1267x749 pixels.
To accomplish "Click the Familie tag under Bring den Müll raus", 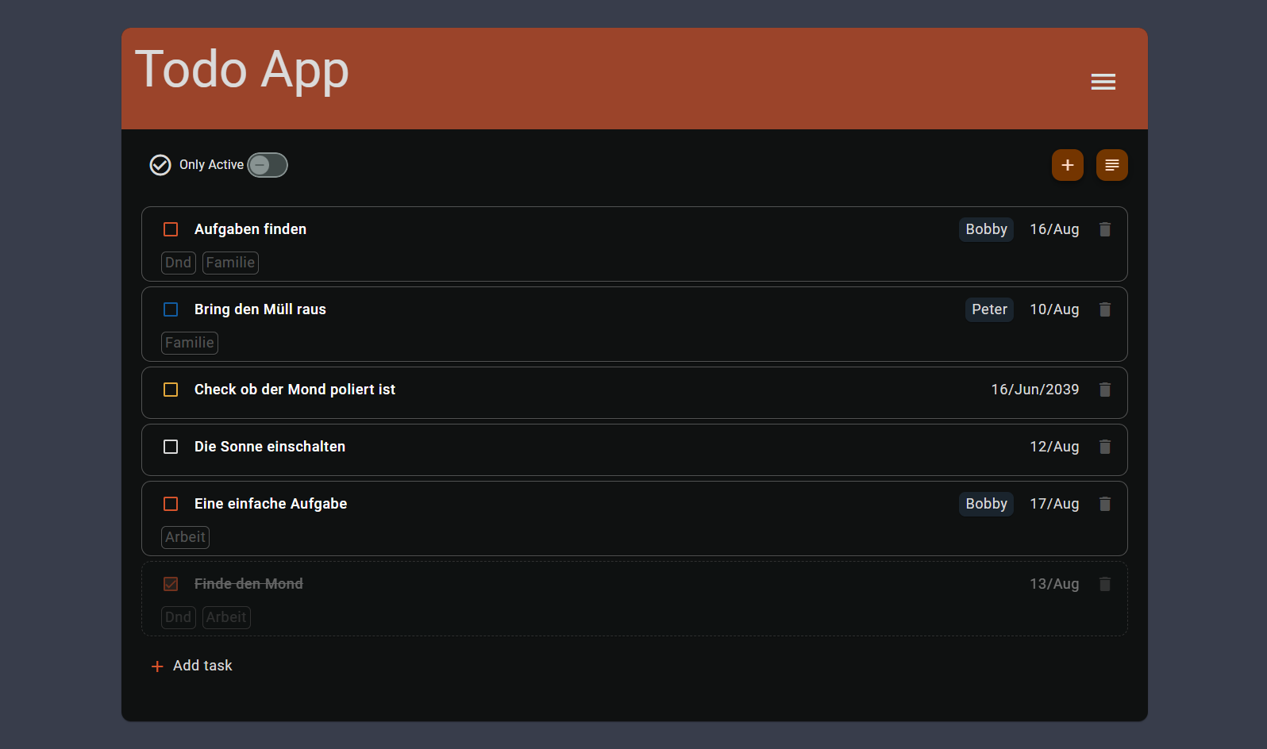I will pos(190,343).
